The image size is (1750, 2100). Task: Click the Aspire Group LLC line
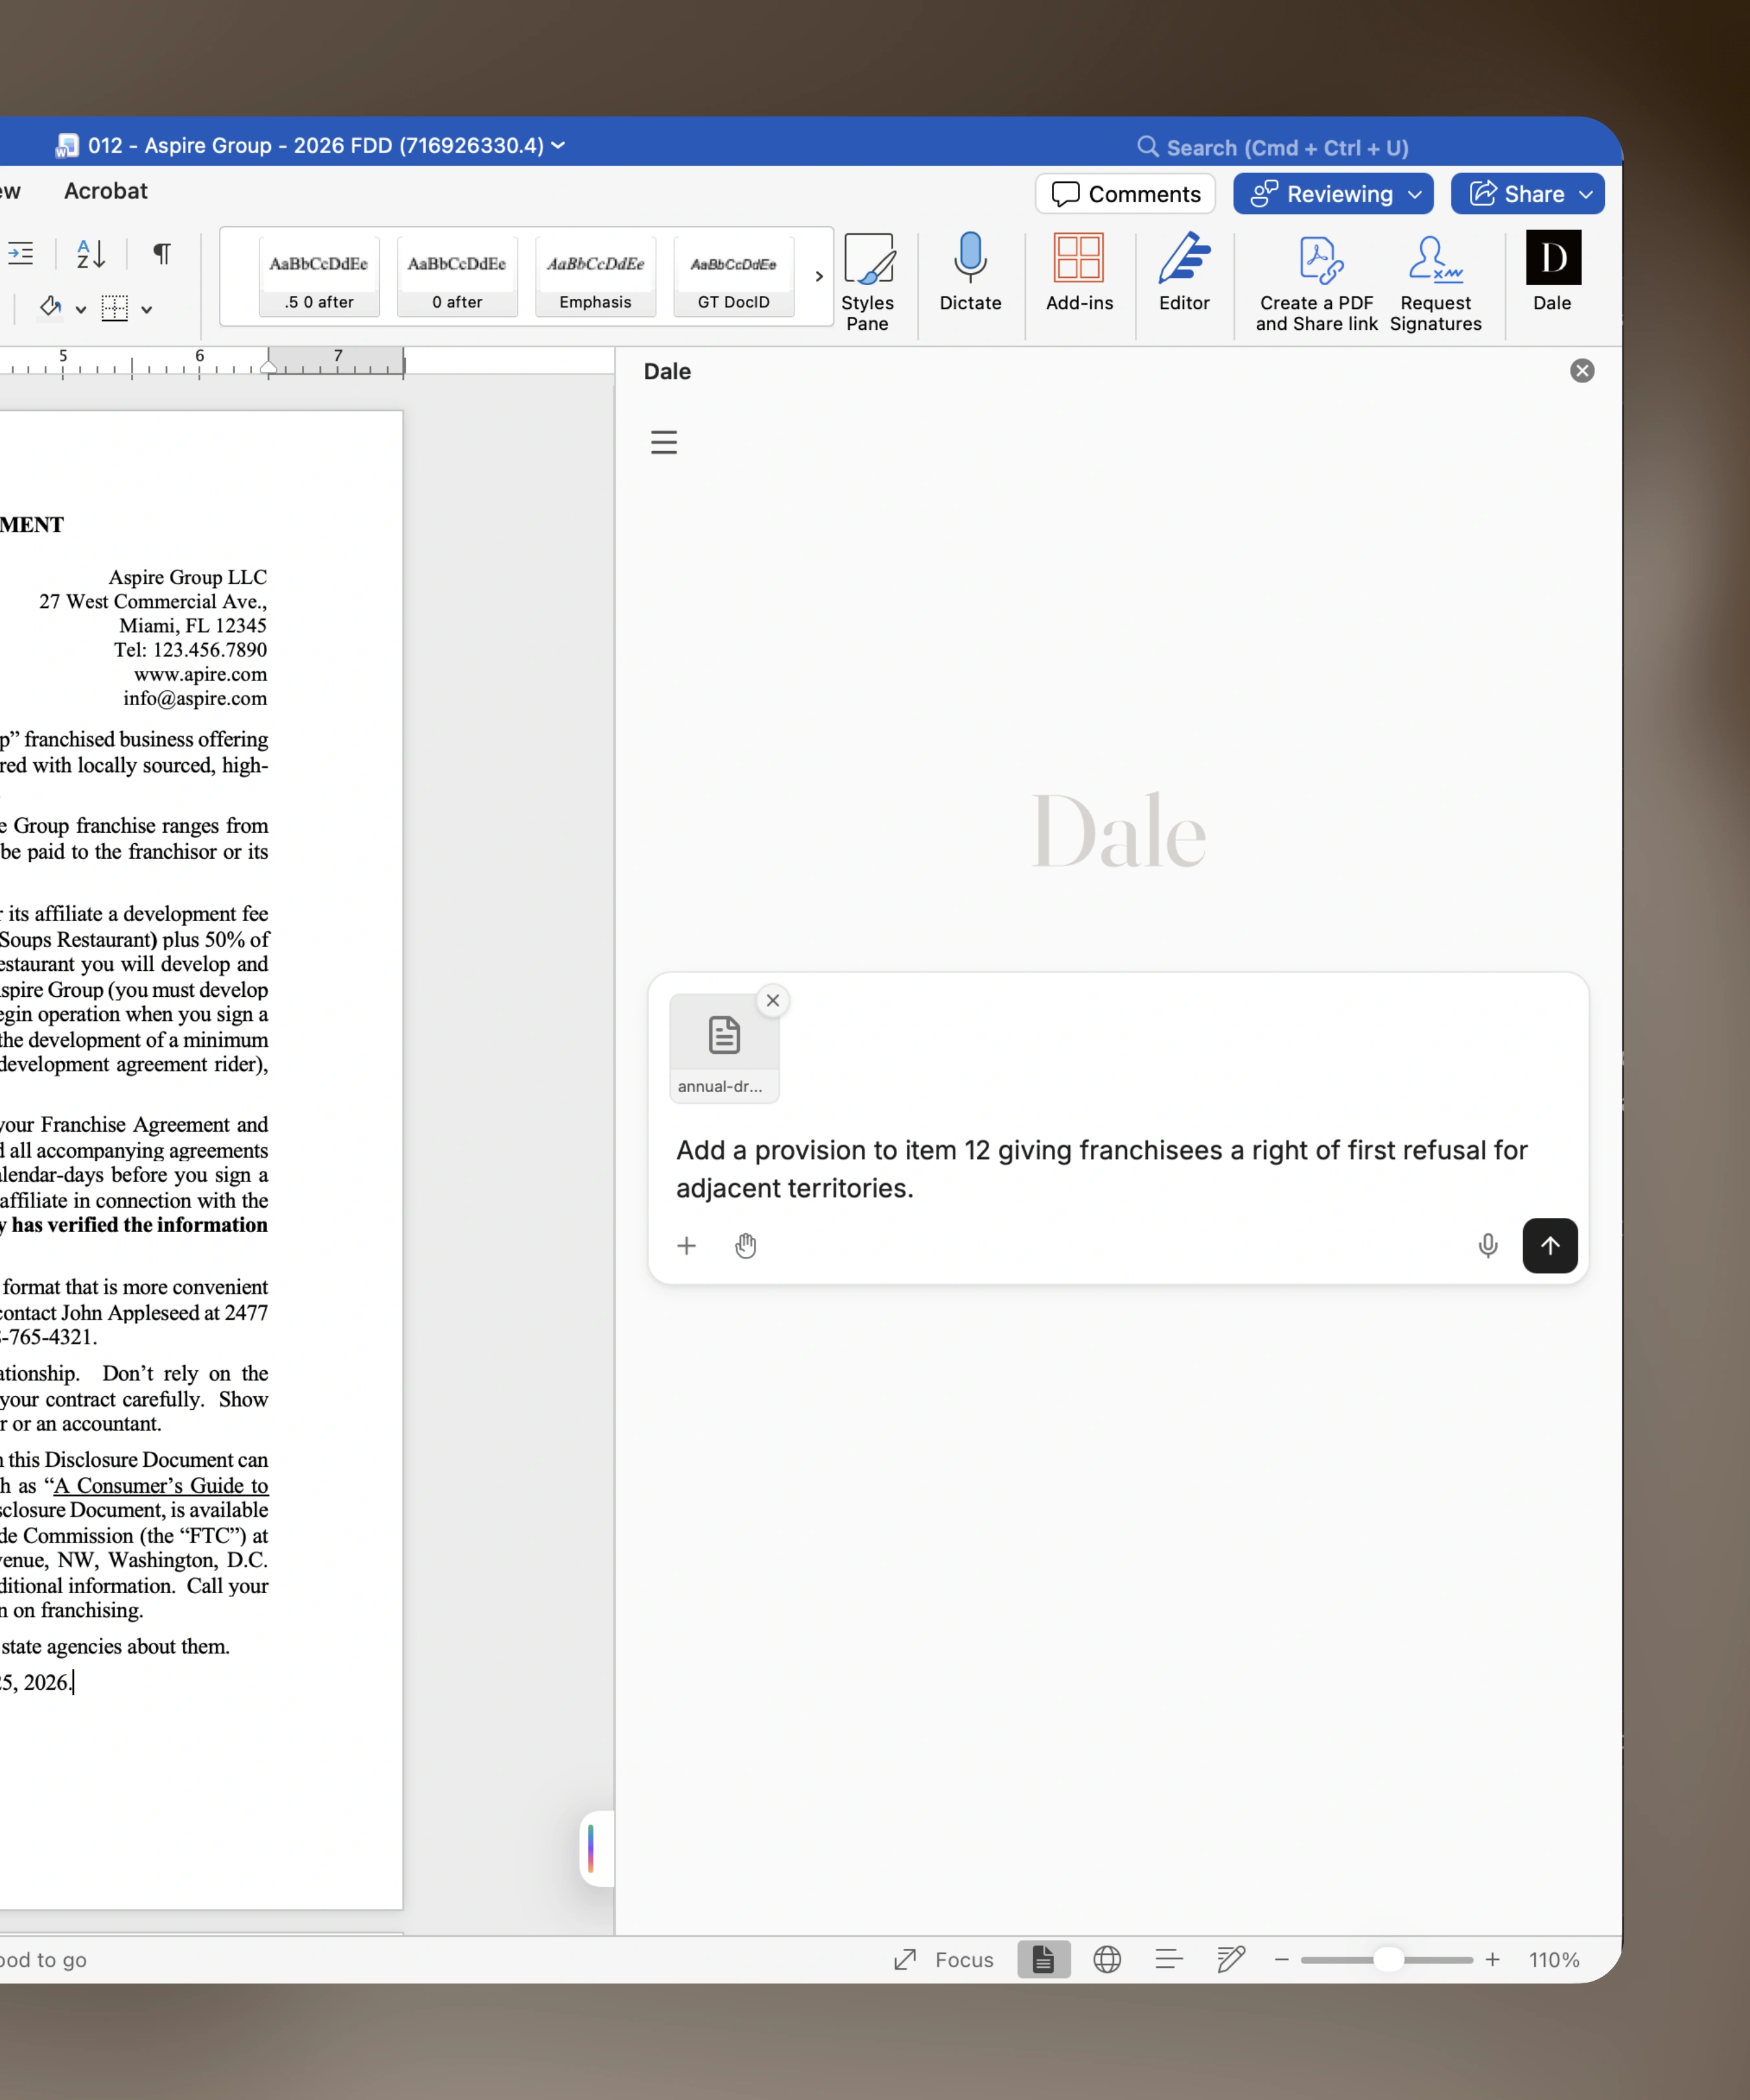tap(188, 577)
